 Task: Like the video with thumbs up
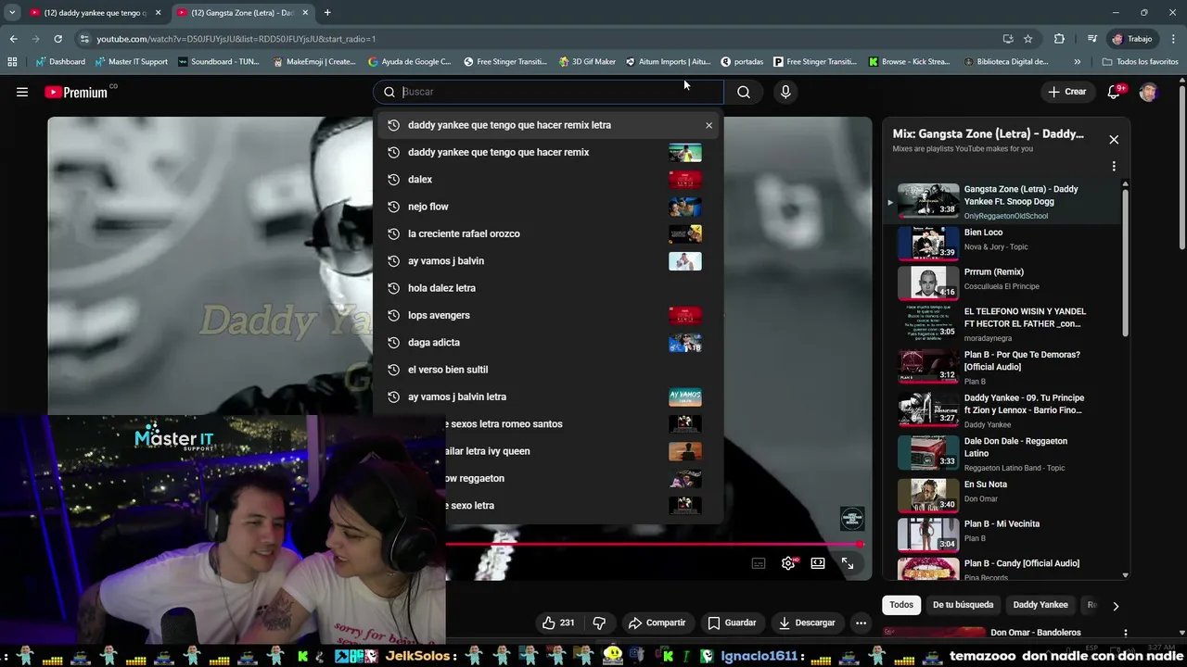557,623
